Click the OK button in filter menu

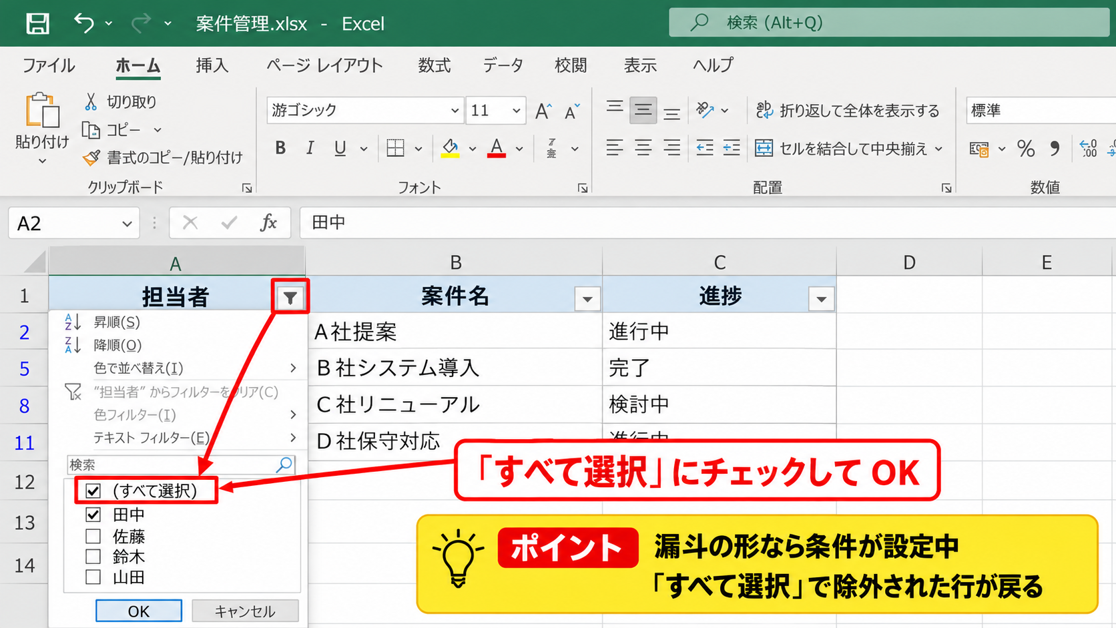coord(138,611)
